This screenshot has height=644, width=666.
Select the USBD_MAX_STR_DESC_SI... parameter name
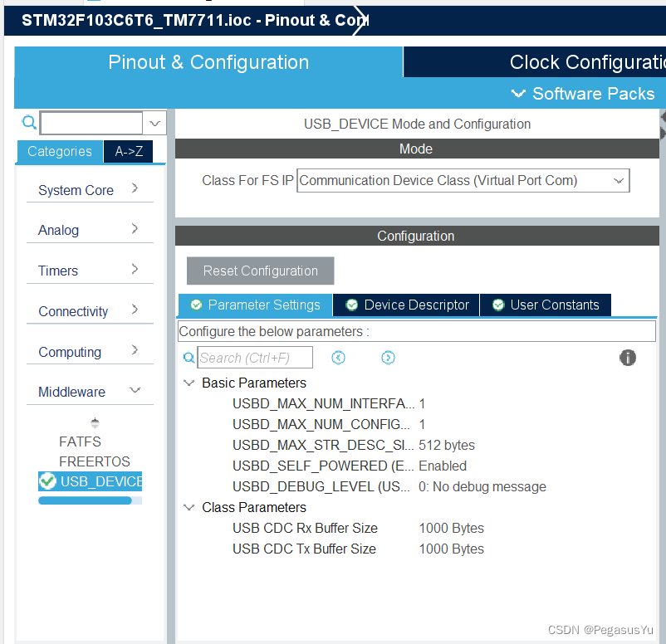click(323, 445)
